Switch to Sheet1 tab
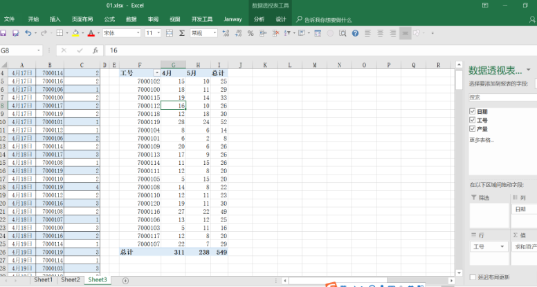 coord(43,280)
